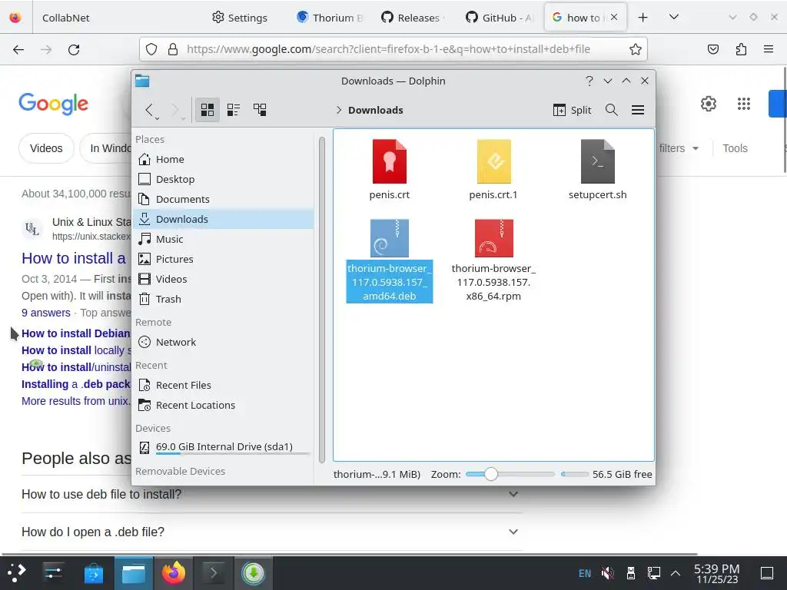Expand breadcrumb arrow before Downloads
This screenshot has height=590, width=787.
tap(339, 110)
